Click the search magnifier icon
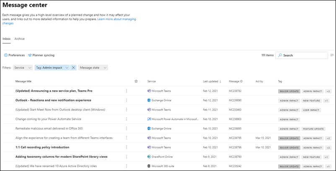The height and width of the screenshot is (171, 336). coord(280,55)
